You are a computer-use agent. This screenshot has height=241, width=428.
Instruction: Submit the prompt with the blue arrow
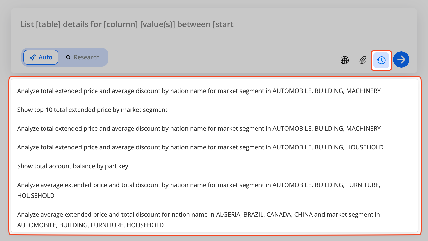click(x=401, y=60)
